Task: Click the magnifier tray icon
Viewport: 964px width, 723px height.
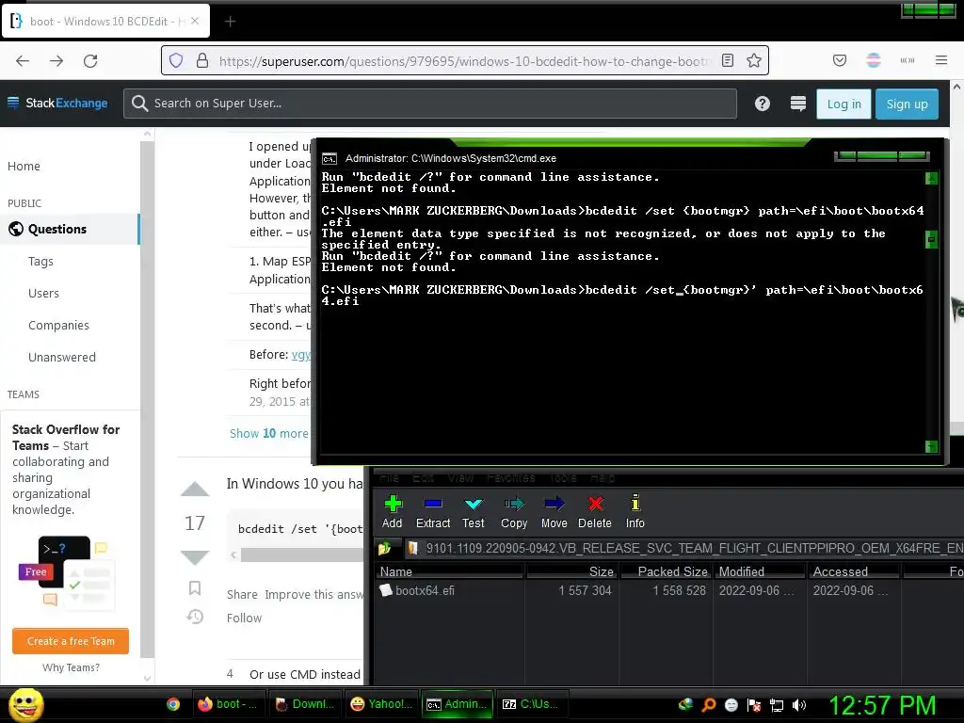Action: 708,705
